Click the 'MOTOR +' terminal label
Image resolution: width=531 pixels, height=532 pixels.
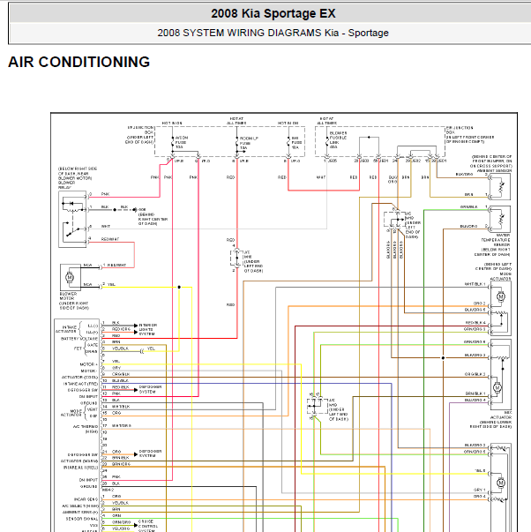pyautogui.click(x=88, y=364)
